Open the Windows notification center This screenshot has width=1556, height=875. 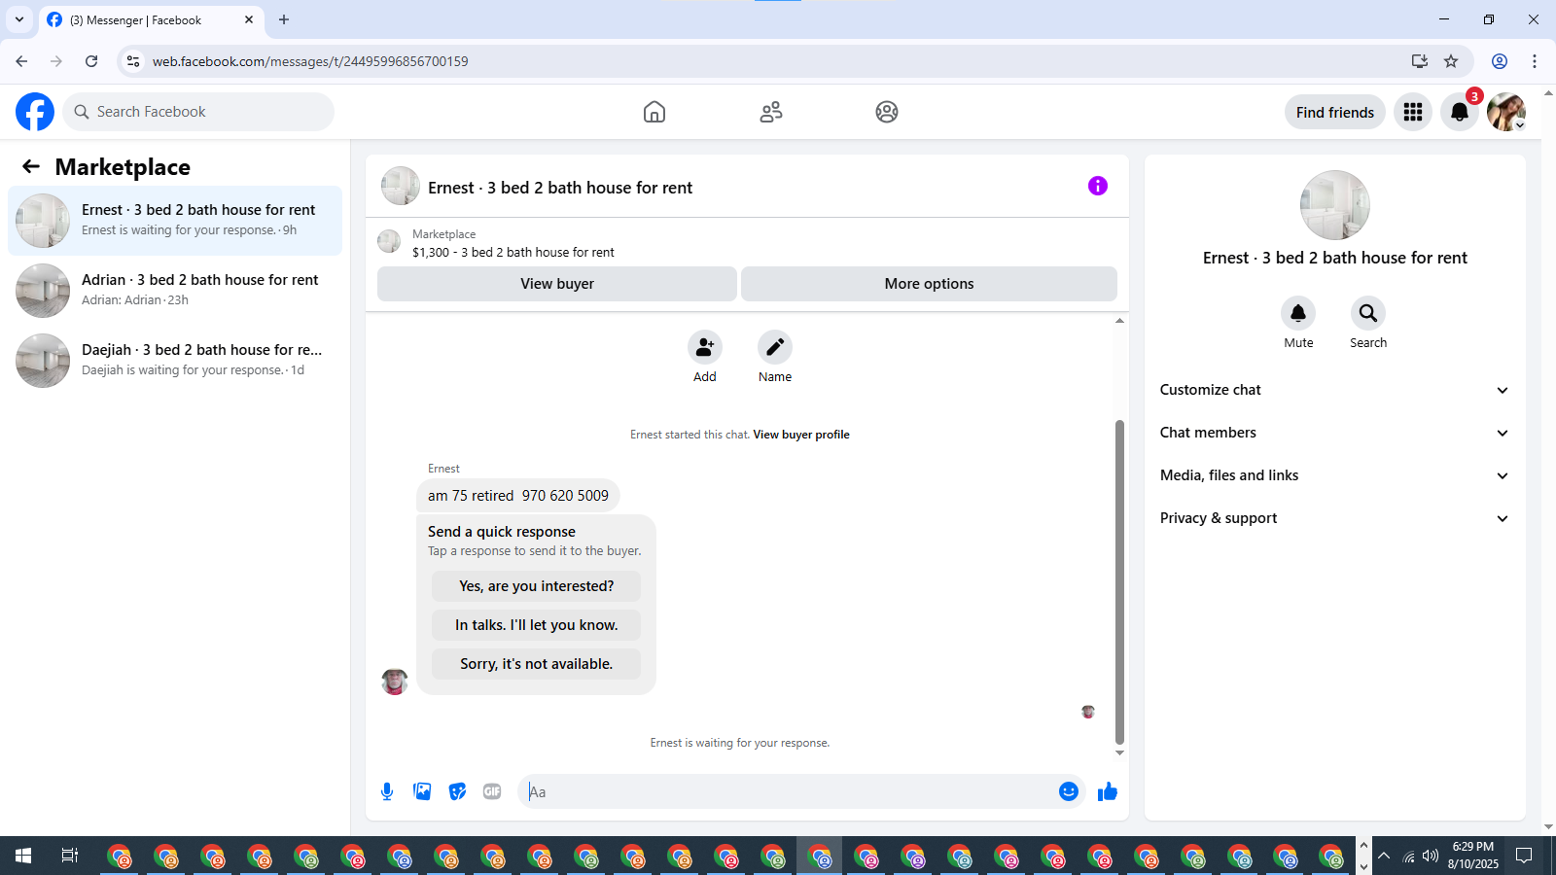pos(1524,856)
